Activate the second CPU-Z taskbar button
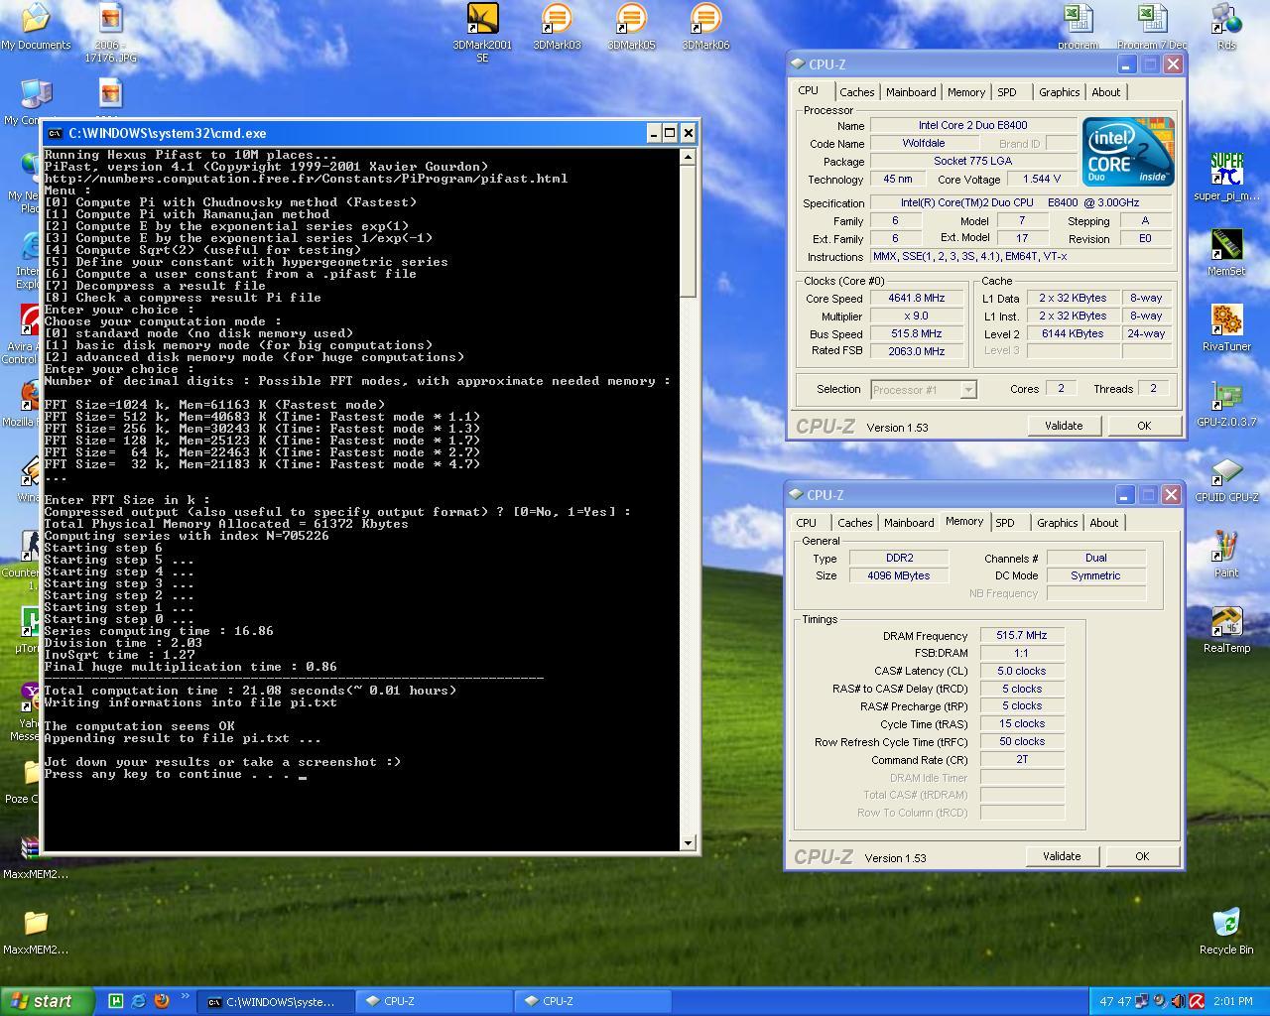 pos(593,1001)
